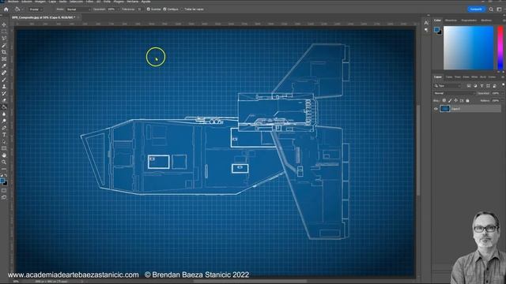Select the Rectangular Marquee tool

coord(4,32)
